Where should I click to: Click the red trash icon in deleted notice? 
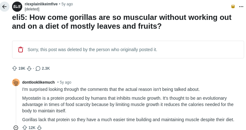[21, 50]
